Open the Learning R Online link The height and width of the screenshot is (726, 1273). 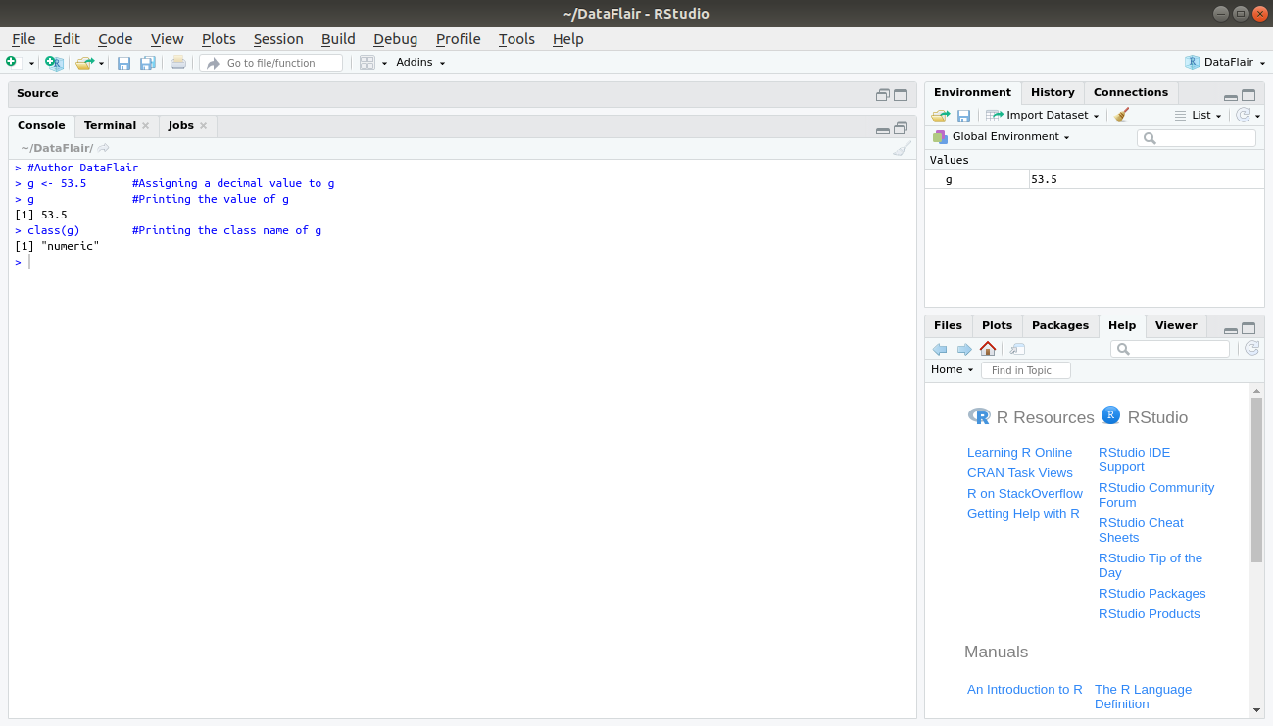[x=1019, y=453]
